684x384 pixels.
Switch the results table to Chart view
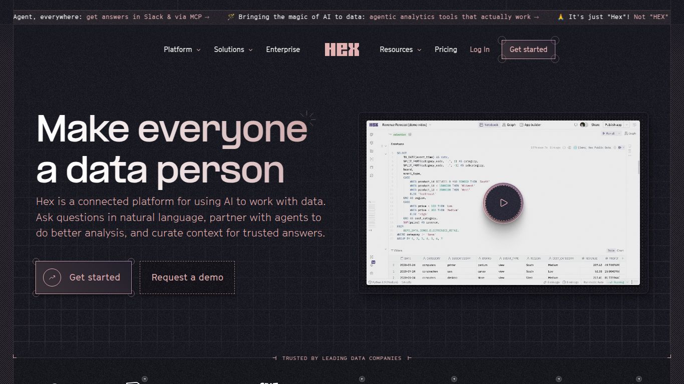(620, 250)
